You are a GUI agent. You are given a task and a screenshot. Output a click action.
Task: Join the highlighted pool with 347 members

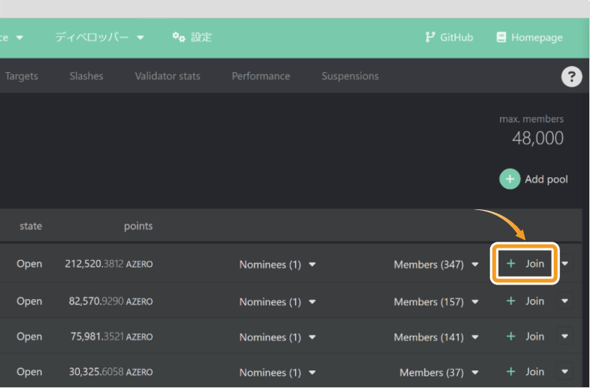[525, 264]
